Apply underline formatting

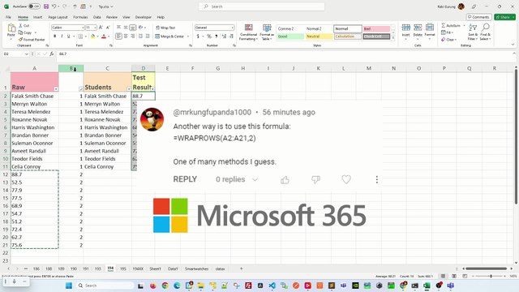[68, 36]
